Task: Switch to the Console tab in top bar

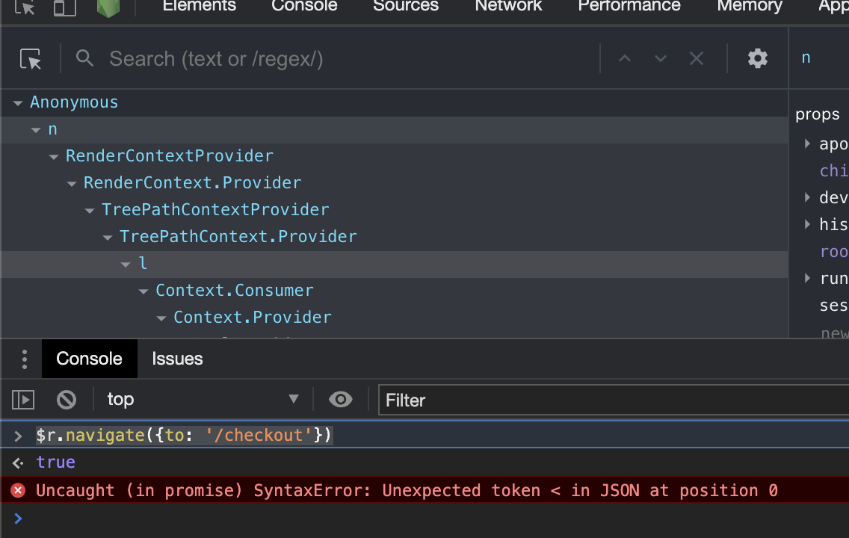Action: tap(304, 6)
